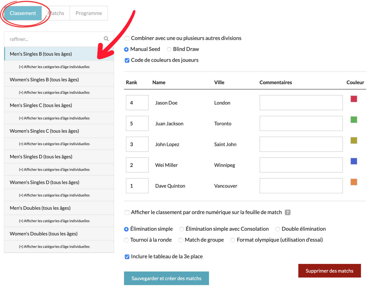Pick Juan Jackson's green color swatch
Viewport: 369px width, 304px height.
point(354,120)
